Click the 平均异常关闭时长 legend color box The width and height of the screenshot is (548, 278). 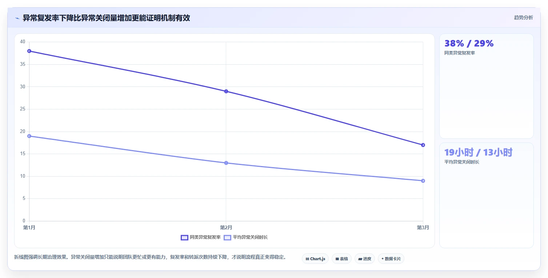227,238
